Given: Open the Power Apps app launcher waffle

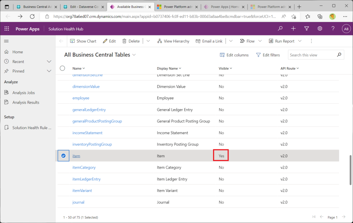Looking at the screenshot, I should 7,29.
